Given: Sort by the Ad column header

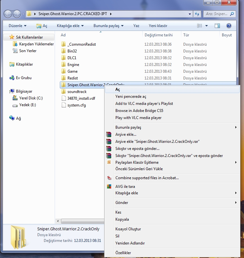Looking at the screenshot, I should tap(101, 35).
